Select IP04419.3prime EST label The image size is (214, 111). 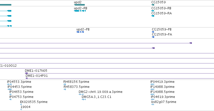click(x=162, y=82)
